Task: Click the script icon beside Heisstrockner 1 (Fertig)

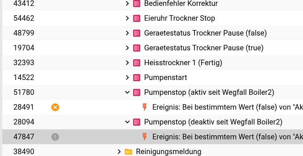Action: (x=136, y=63)
